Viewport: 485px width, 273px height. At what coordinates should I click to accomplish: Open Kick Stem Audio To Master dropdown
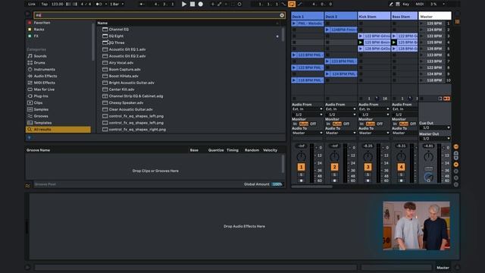374,133
